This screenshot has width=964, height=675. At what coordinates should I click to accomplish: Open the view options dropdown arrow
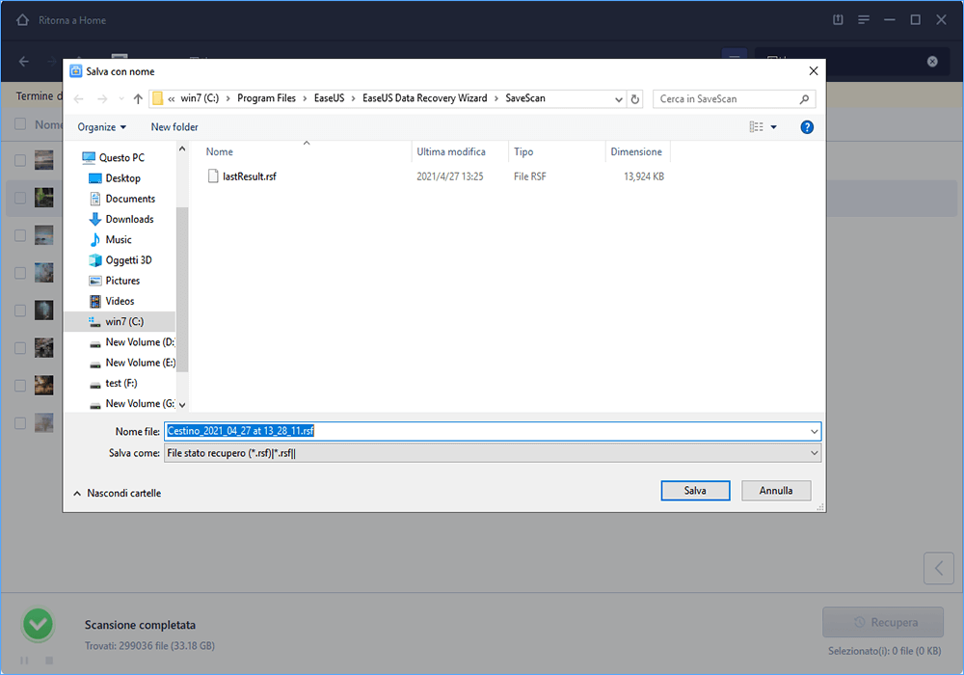(773, 127)
